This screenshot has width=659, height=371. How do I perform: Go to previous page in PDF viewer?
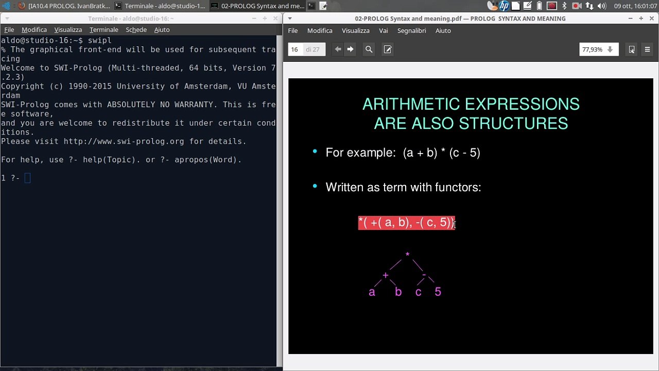[338, 49]
